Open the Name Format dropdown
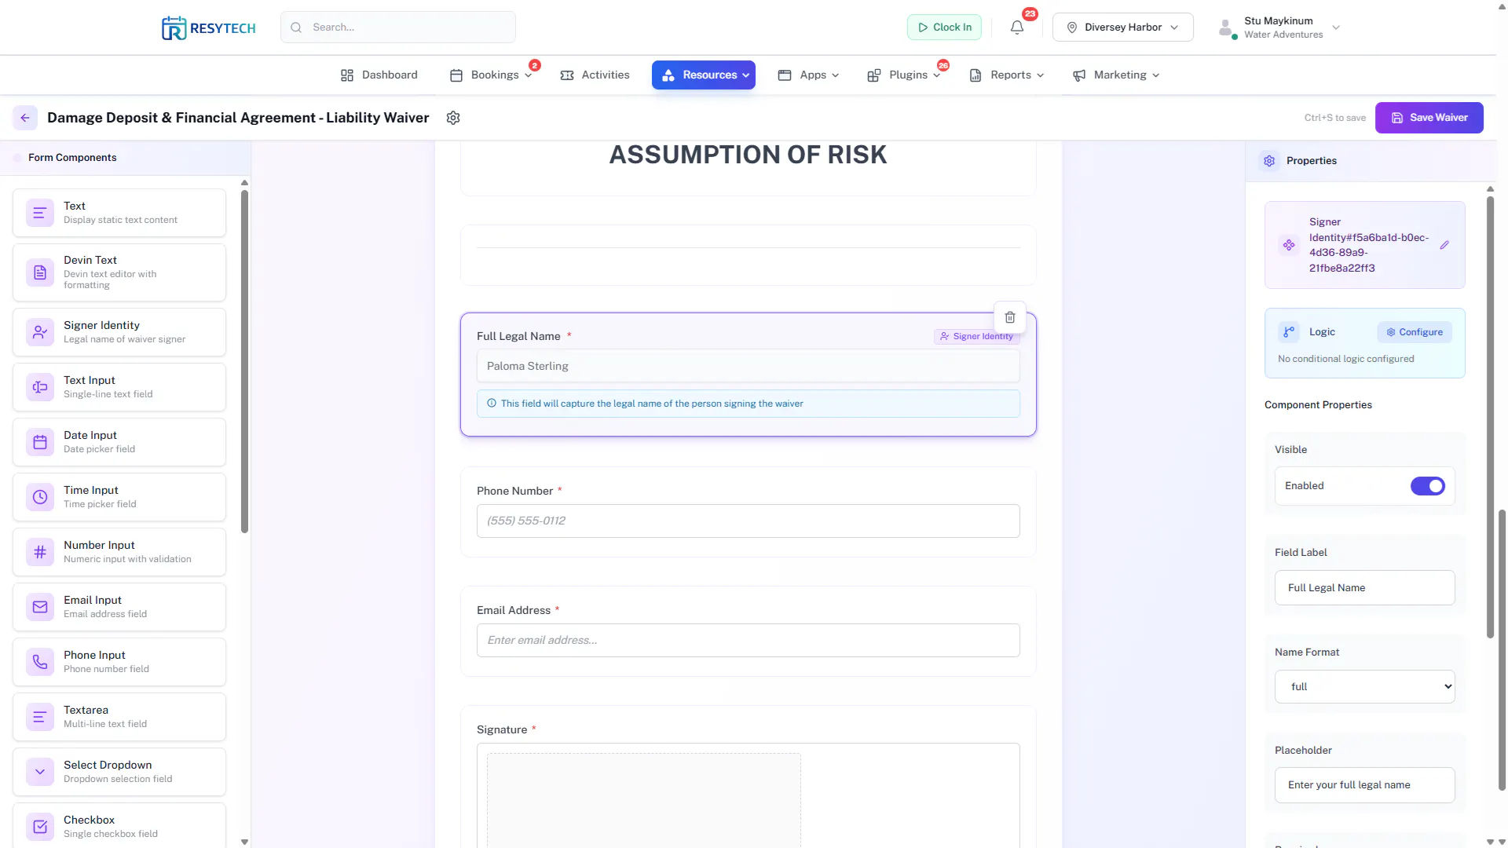The image size is (1508, 848). [x=1364, y=687]
